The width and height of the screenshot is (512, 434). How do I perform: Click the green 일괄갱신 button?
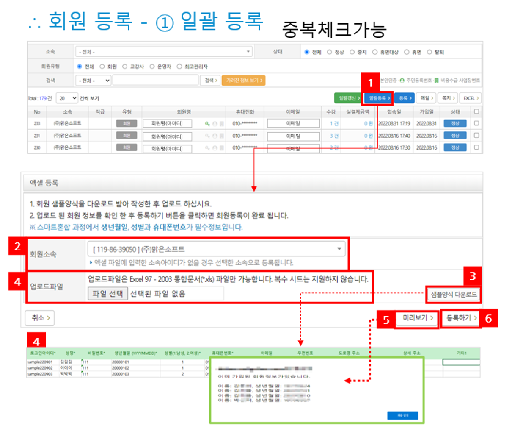348,98
